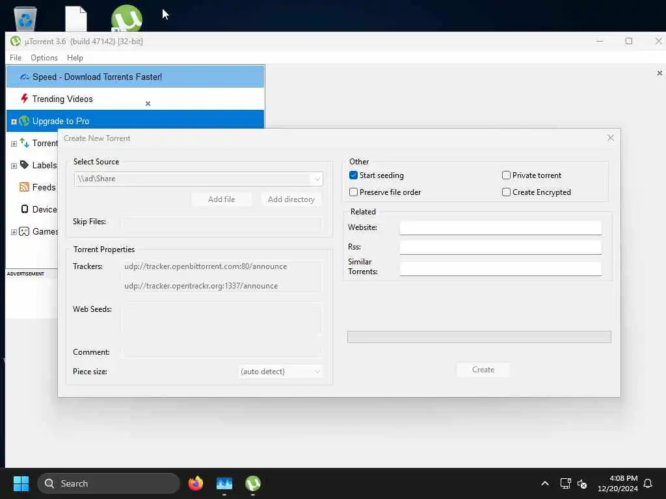Open the Options menu
This screenshot has height=499, width=666.
coord(44,58)
